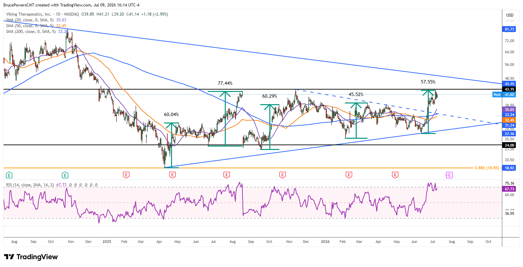Click the 2025 label on the time axis
This screenshot has height=267, width=523.
107,242
